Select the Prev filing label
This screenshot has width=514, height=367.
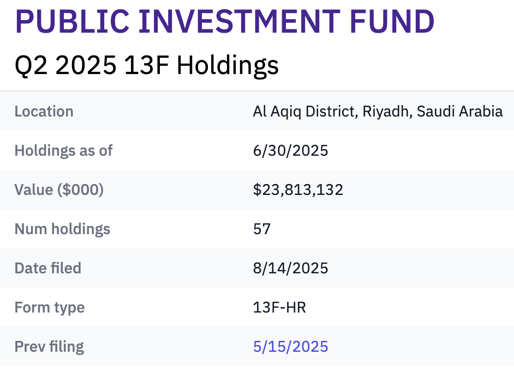[49, 347]
